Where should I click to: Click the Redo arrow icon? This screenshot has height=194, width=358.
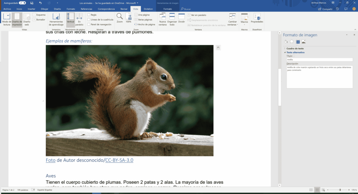pos(49,3)
